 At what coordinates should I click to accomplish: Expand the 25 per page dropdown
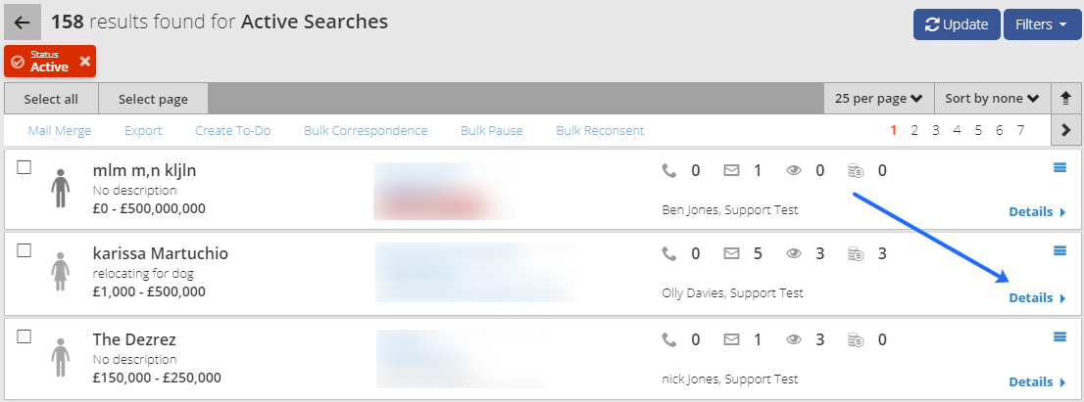pyautogui.click(x=879, y=99)
